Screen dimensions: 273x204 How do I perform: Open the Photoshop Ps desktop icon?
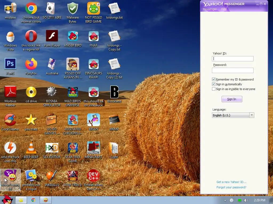click(x=10, y=64)
